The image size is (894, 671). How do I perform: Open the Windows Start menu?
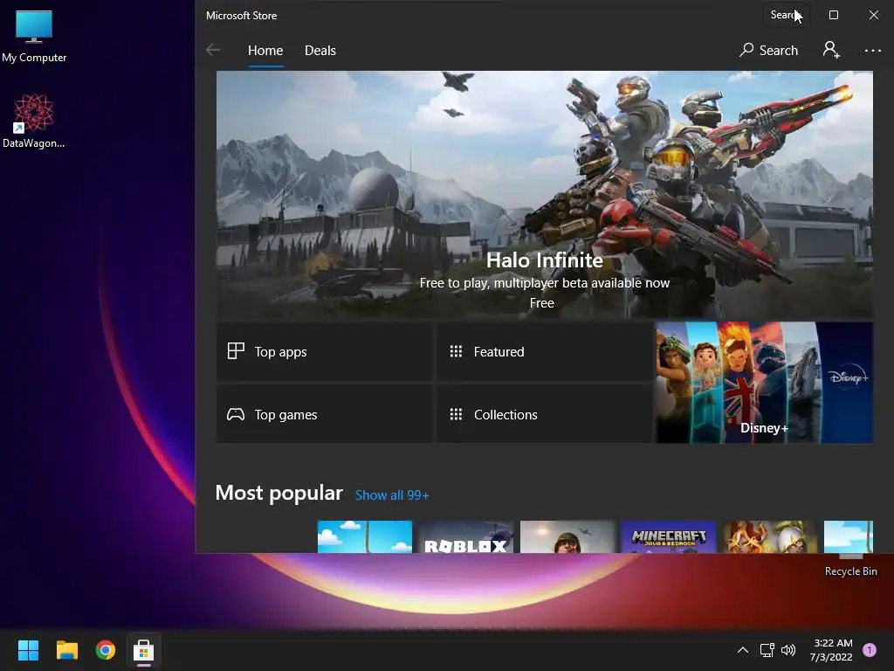[x=28, y=650]
